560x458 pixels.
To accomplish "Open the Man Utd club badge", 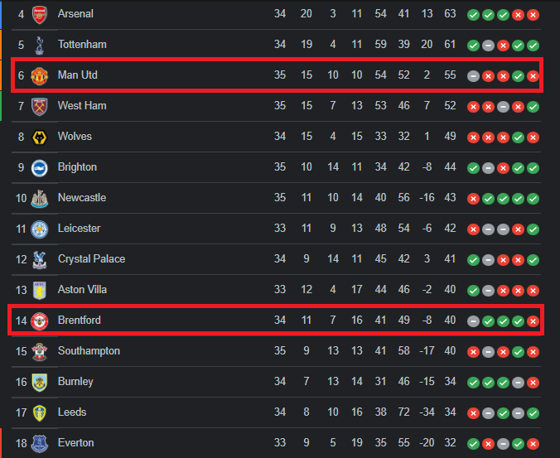I will pyautogui.click(x=39, y=75).
